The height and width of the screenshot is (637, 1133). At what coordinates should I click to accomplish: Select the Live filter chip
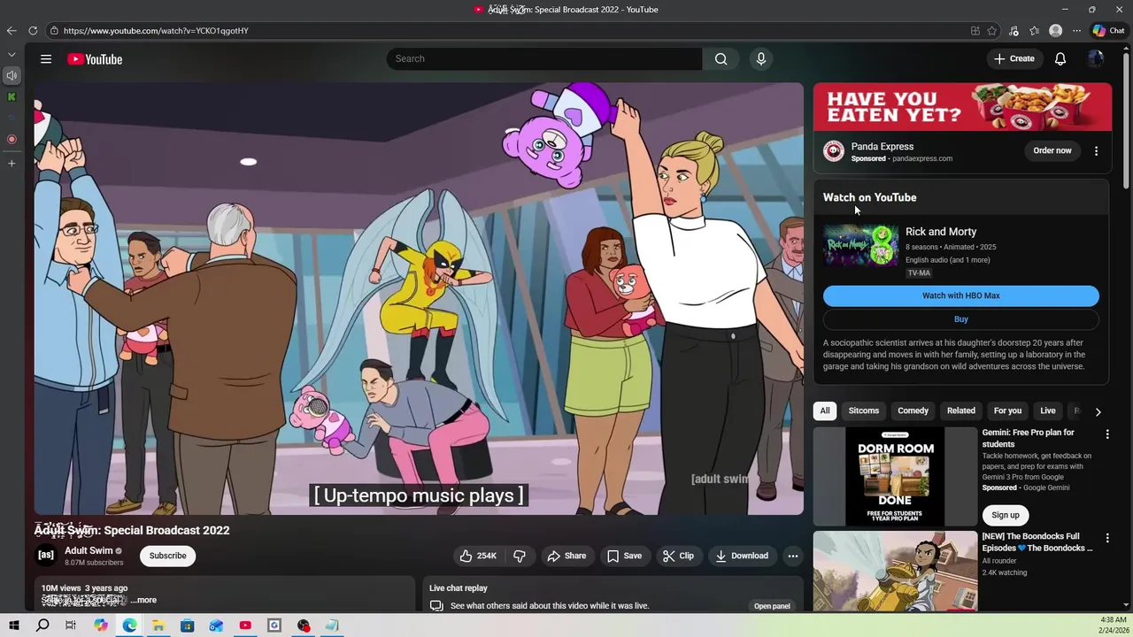pos(1048,411)
